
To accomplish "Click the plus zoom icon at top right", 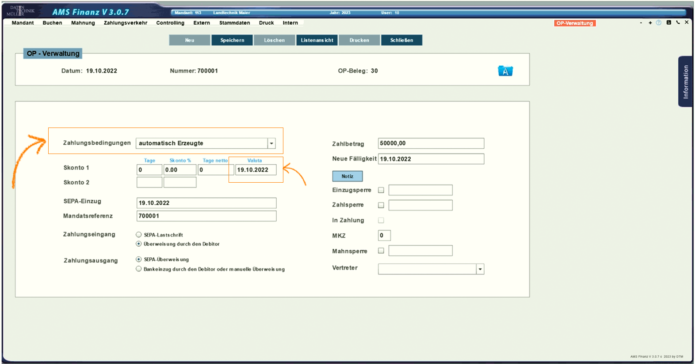I will 650,23.
